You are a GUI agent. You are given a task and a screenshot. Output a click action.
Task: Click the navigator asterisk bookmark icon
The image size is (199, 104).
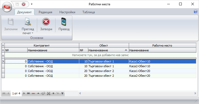click(x=53, y=93)
